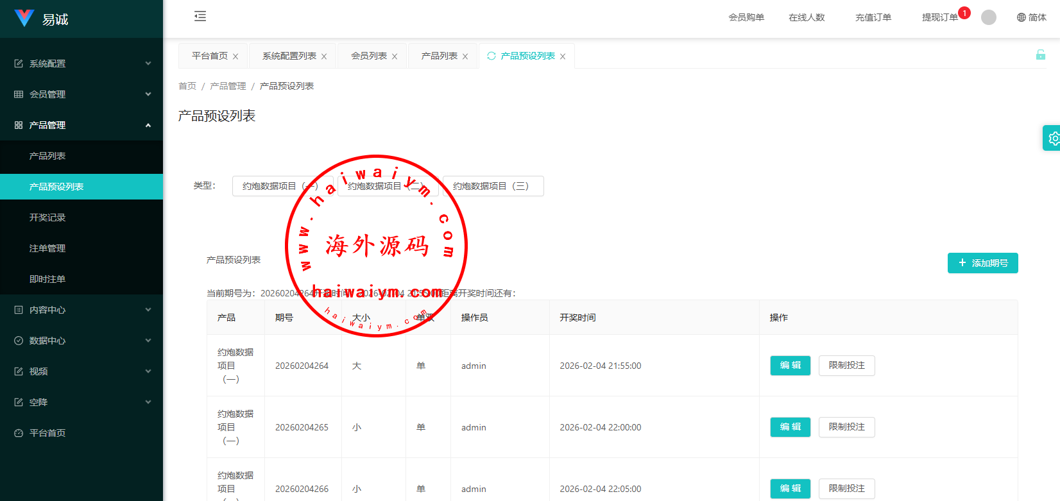The image size is (1060, 501).
Task: Open the settings gear panel
Action: tap(1052, 138)
